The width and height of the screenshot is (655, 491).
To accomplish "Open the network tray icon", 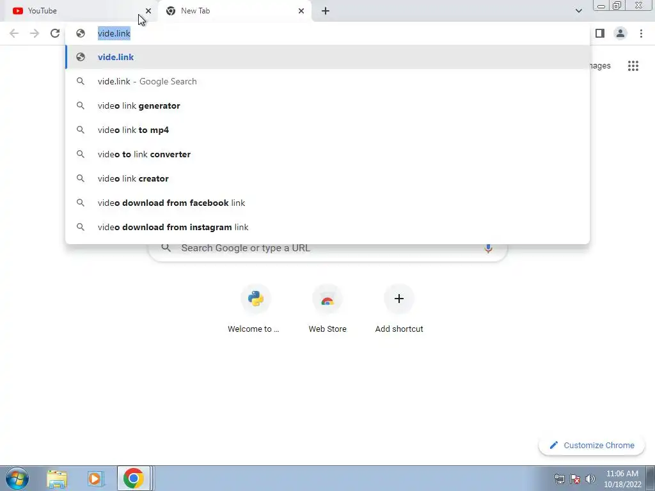I will tap(559, 479).
